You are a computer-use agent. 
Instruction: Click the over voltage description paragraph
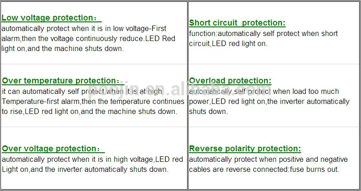[x=92, y=164]
